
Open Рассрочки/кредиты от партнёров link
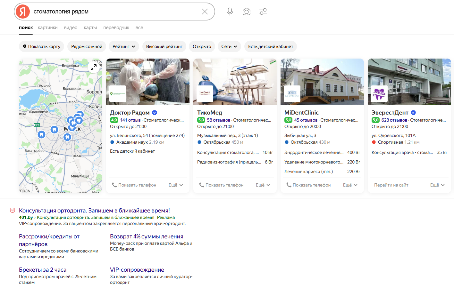49,240
